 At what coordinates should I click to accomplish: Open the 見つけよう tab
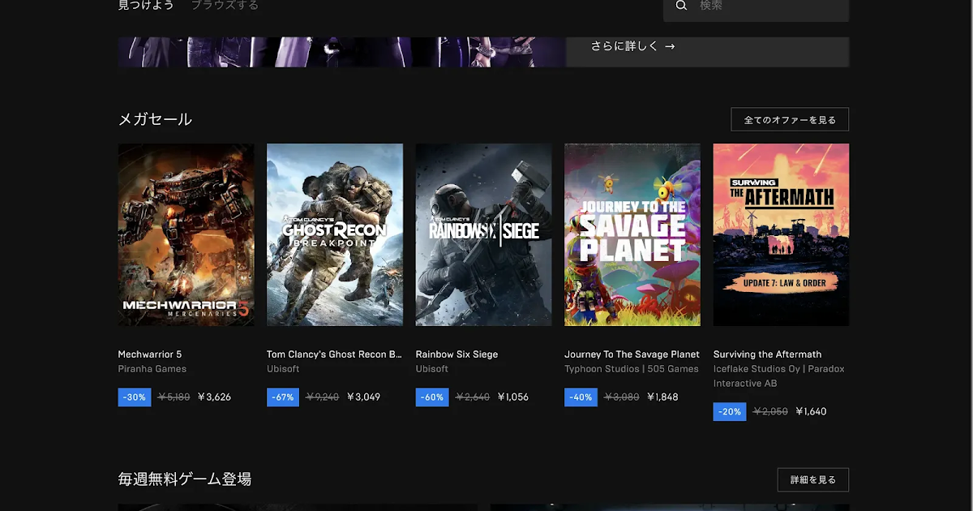click(146, 6)
